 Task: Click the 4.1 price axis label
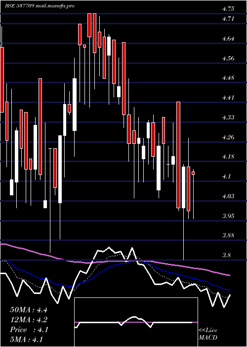click(226, 176)
